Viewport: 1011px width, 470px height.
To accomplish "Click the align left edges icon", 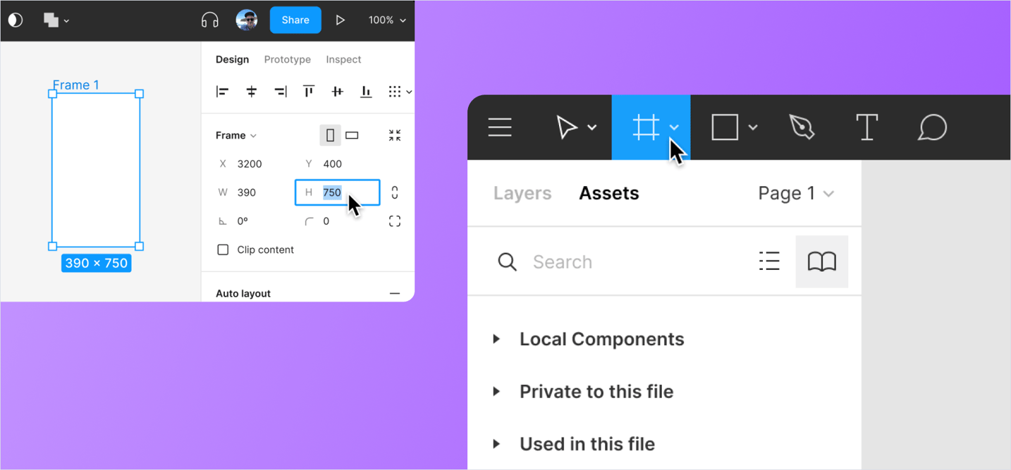I will pos(221,91).
